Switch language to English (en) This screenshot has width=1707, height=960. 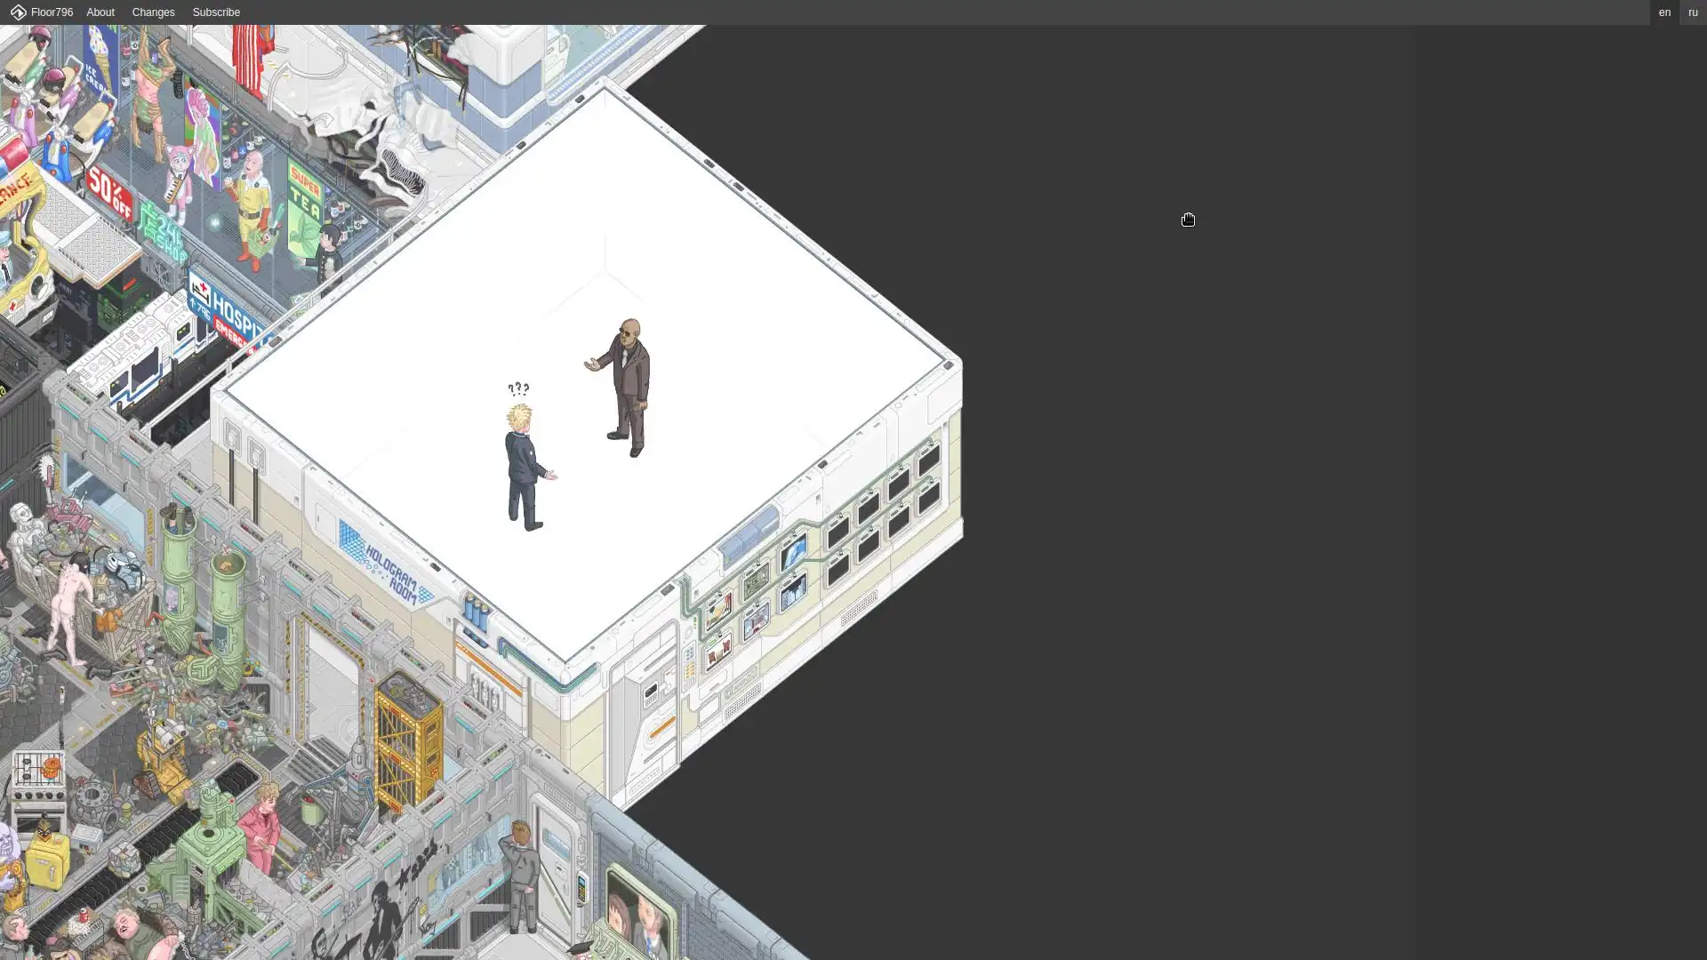[1664, 12]
